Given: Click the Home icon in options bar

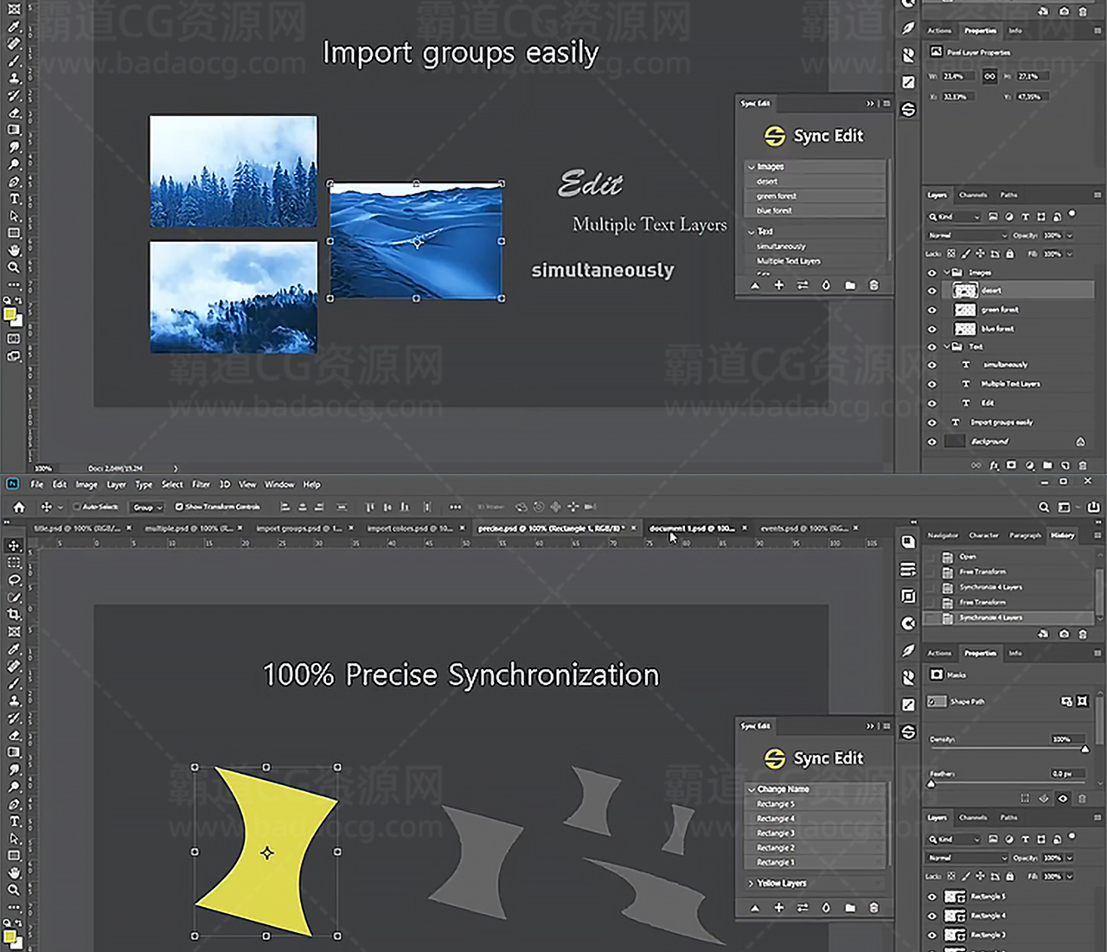Looking at the screenshot, I should click(19, 508).
